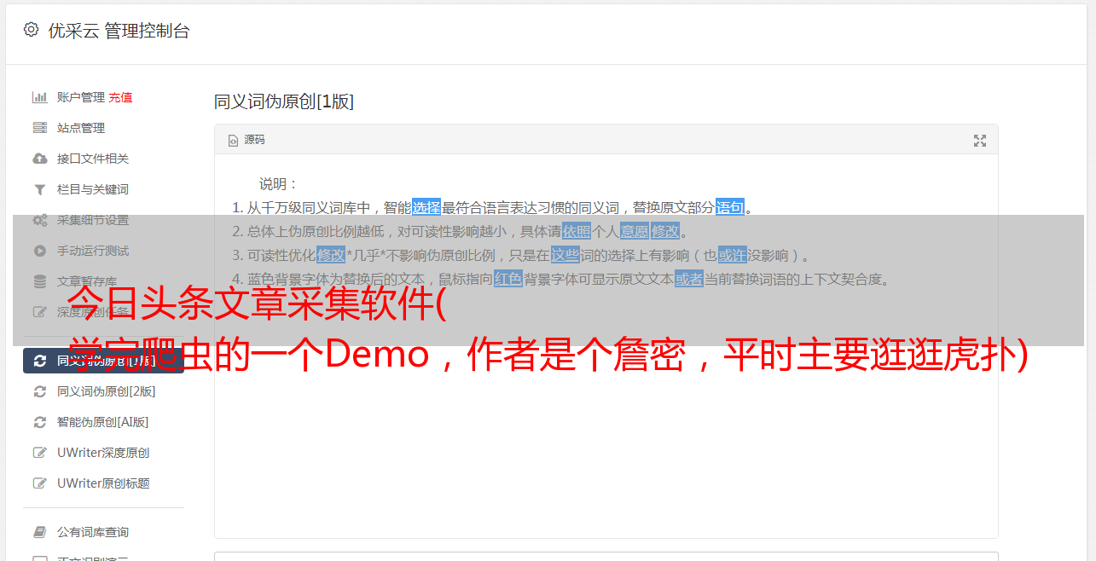Toggle fullscreen with the editor expand icon
1096x561 pixels.
pyautogui.click(x=980, y=141)
